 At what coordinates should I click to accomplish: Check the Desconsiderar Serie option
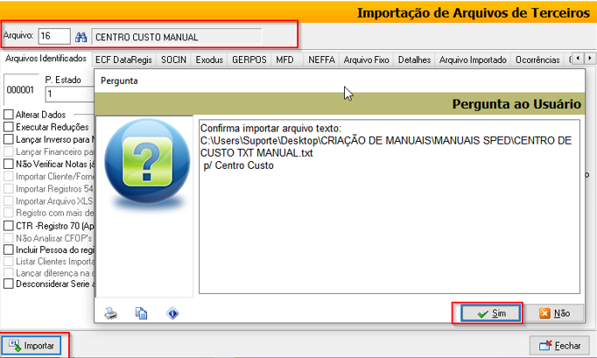click(9, 284)
